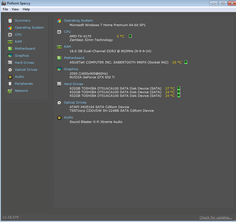Open the Motherboard section from sidebar

pos(25,49)
